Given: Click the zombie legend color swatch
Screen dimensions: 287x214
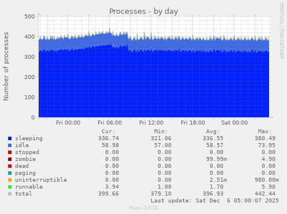Looking at the screenshot, I should point(10,159).
